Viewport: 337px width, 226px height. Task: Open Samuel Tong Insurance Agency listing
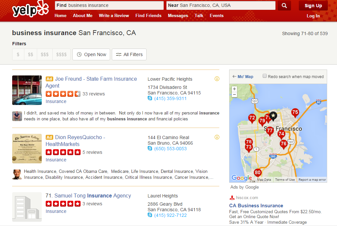(x=93, y=196)
